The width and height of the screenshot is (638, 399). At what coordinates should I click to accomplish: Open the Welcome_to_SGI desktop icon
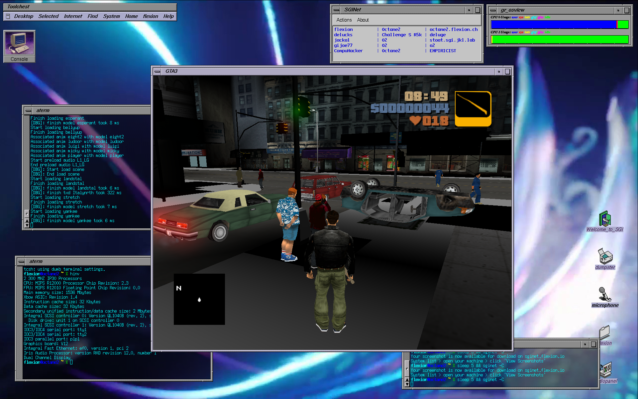pos(605,221)
